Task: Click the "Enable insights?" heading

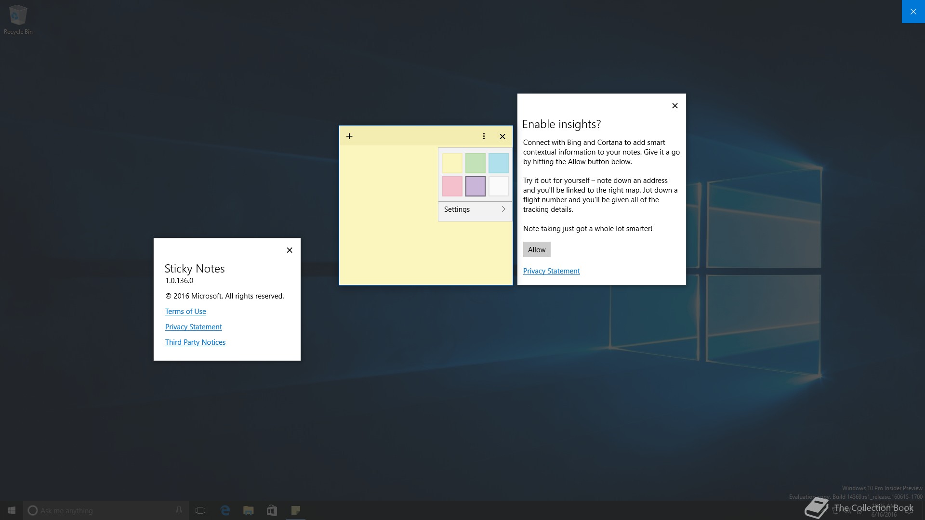Action: (561, 124)
